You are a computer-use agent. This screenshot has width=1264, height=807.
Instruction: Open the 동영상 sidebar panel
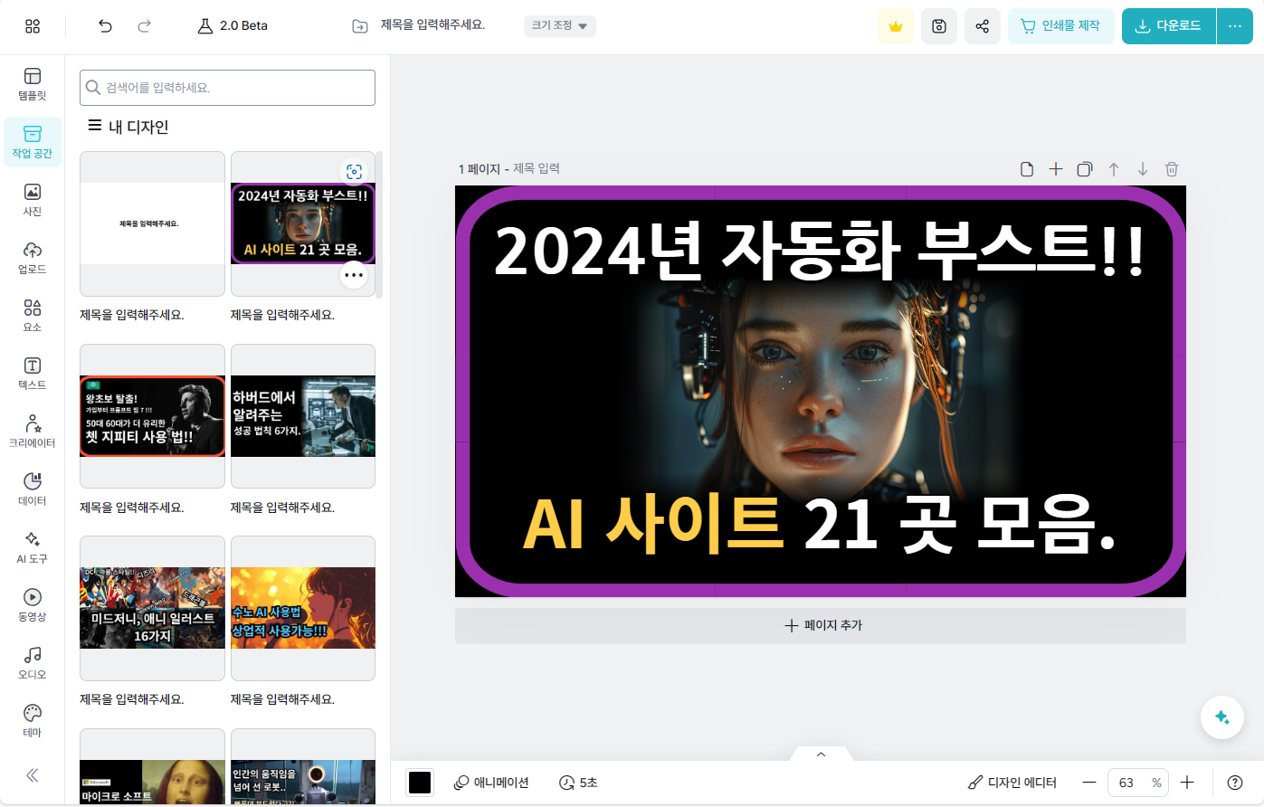33,605
